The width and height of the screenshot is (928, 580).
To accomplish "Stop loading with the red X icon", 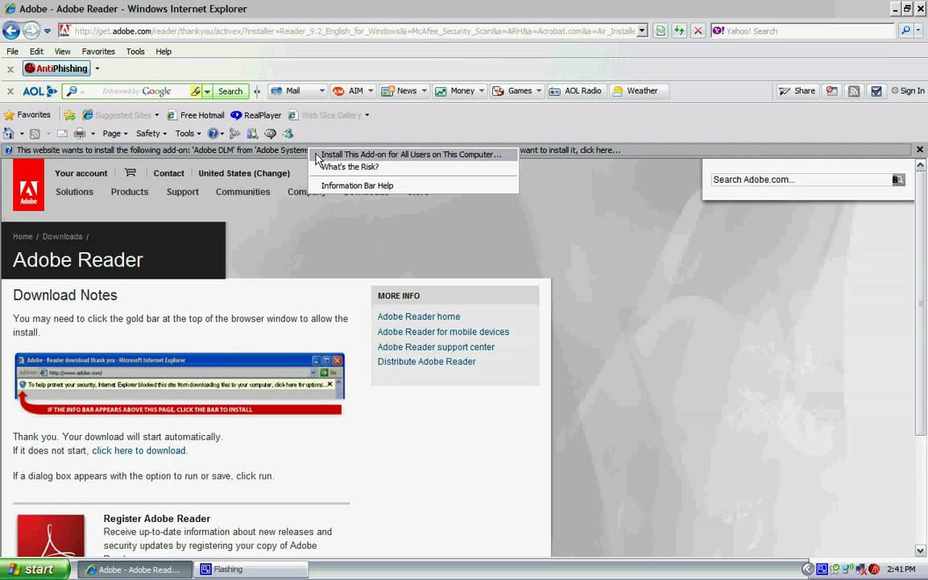I will [698, 31].
